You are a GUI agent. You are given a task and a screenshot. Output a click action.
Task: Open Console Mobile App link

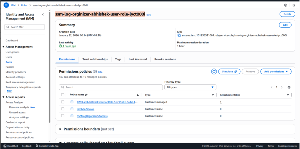point(47,146)
